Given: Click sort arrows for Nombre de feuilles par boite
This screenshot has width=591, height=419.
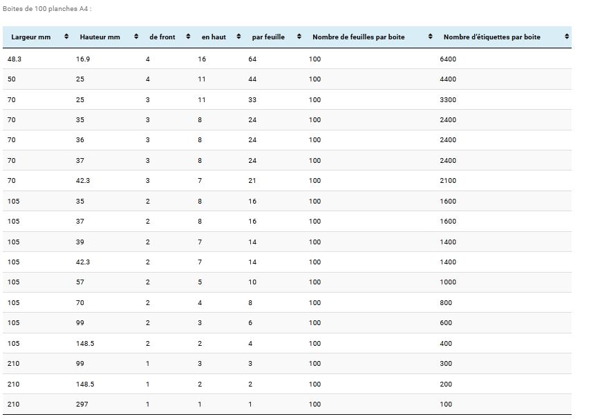Looking at the screenshot, I should pyautogui.click(x=430, y=37).
